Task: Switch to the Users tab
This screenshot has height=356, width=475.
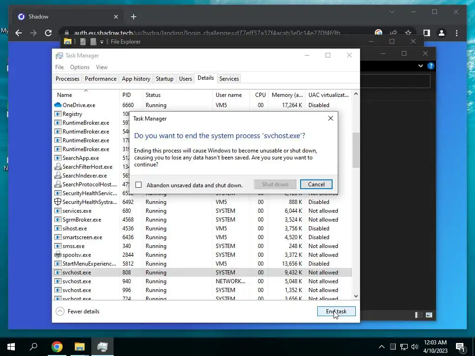Action: pyautogui.click(x=186, y=79)
